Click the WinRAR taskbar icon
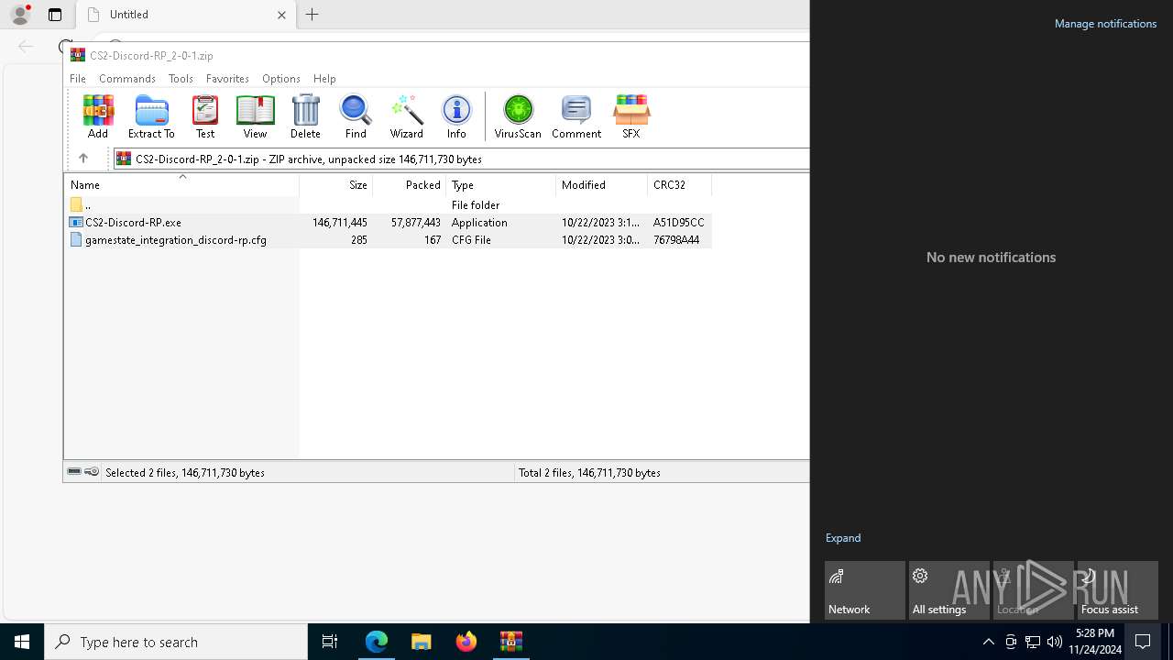The width and height of the screenshot is (1173, 660). pyautogui.click(x=511, y=642)
